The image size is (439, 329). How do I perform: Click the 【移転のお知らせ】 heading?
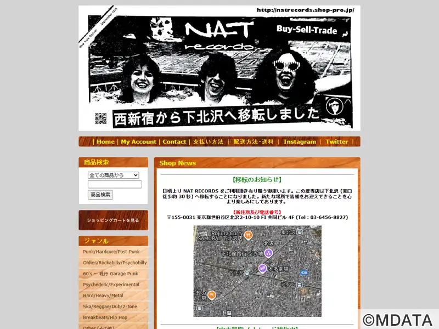pyautogui.click(x=257, y=180)
